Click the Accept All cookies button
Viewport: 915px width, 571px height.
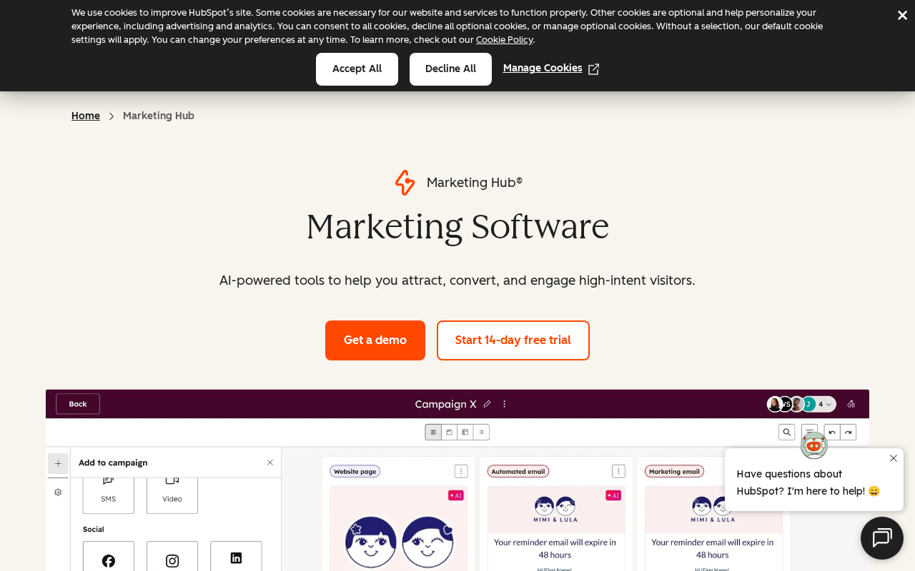coord(357,69)
